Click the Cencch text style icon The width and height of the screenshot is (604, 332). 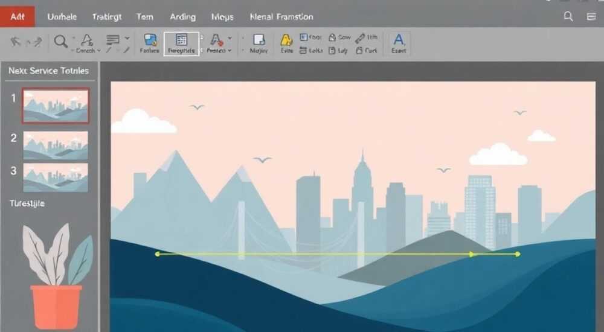[87, 39]
